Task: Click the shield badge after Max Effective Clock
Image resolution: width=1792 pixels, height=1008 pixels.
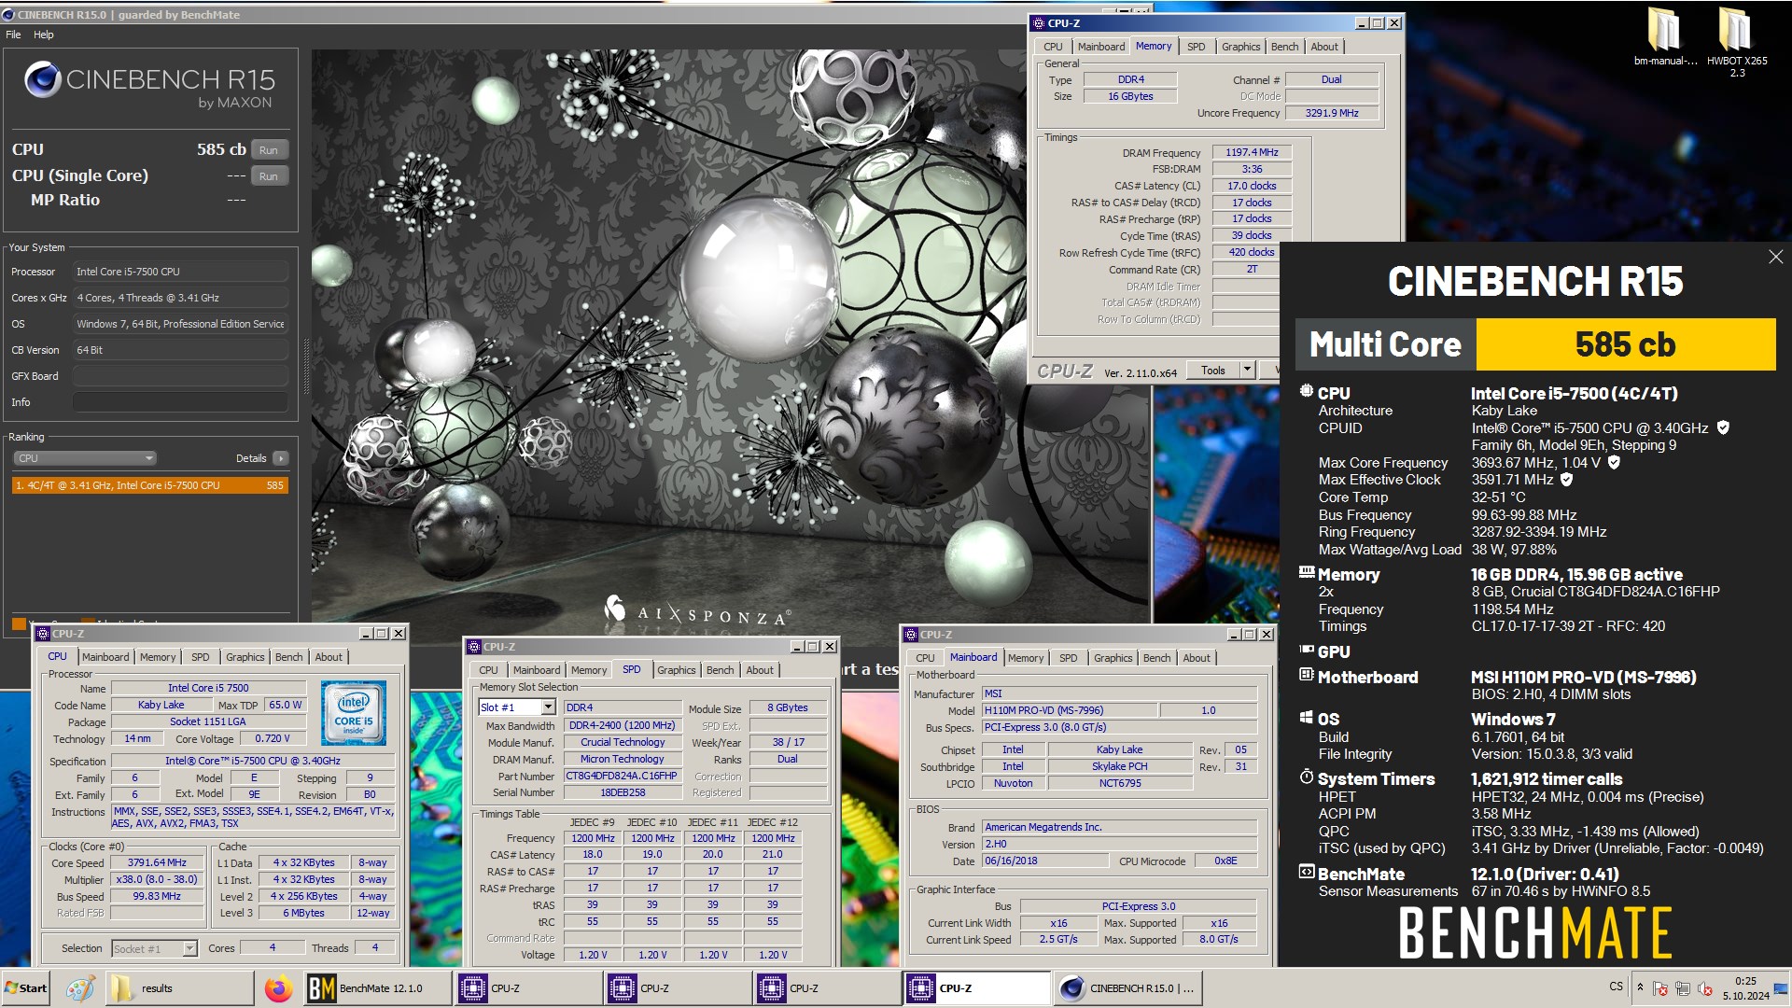Action: 1567,480
